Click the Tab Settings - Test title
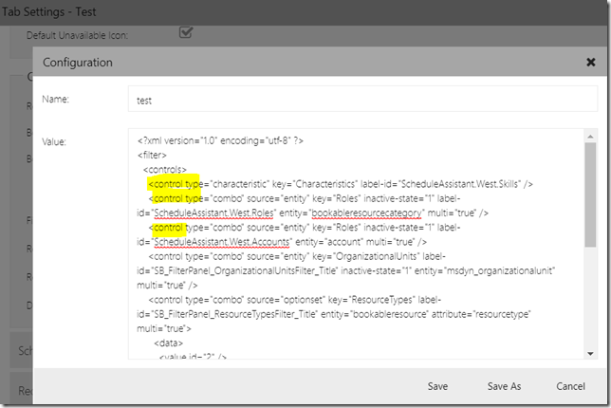 [48, 11]
